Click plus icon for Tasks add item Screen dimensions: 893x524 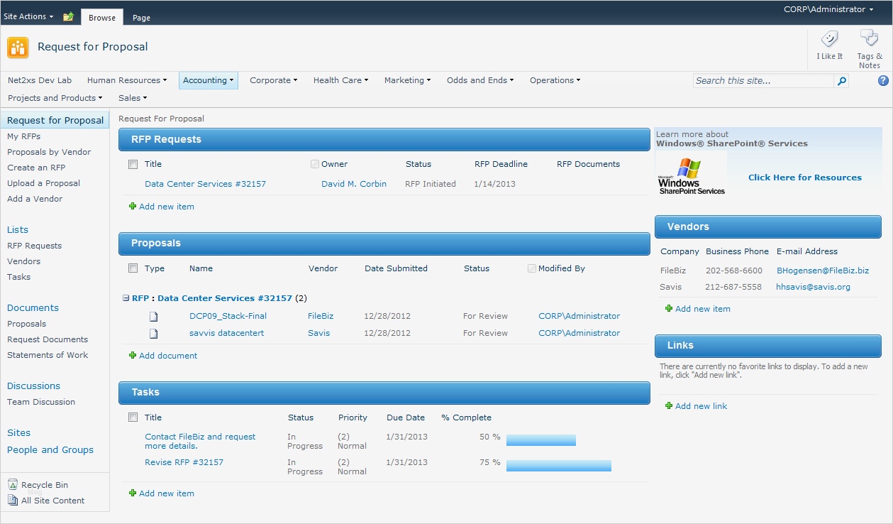133,493
